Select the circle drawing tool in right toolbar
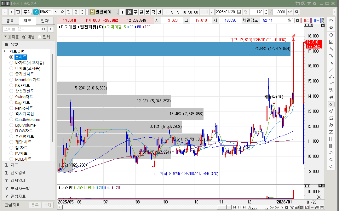 click(x=331, y=35)
